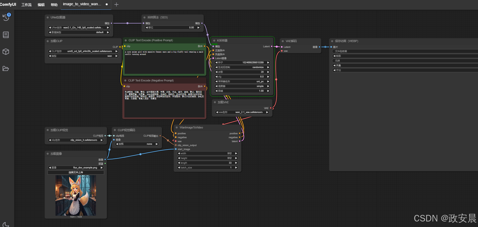The height and width of the screenshot is (227, 478).
Task: Open 调度器 simple selector
Action: 242,86
